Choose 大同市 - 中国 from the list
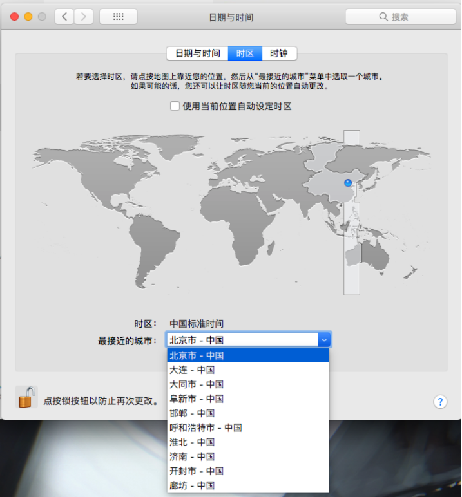The image size is (462, 497). pyautogui.click(x=248, y=384)
